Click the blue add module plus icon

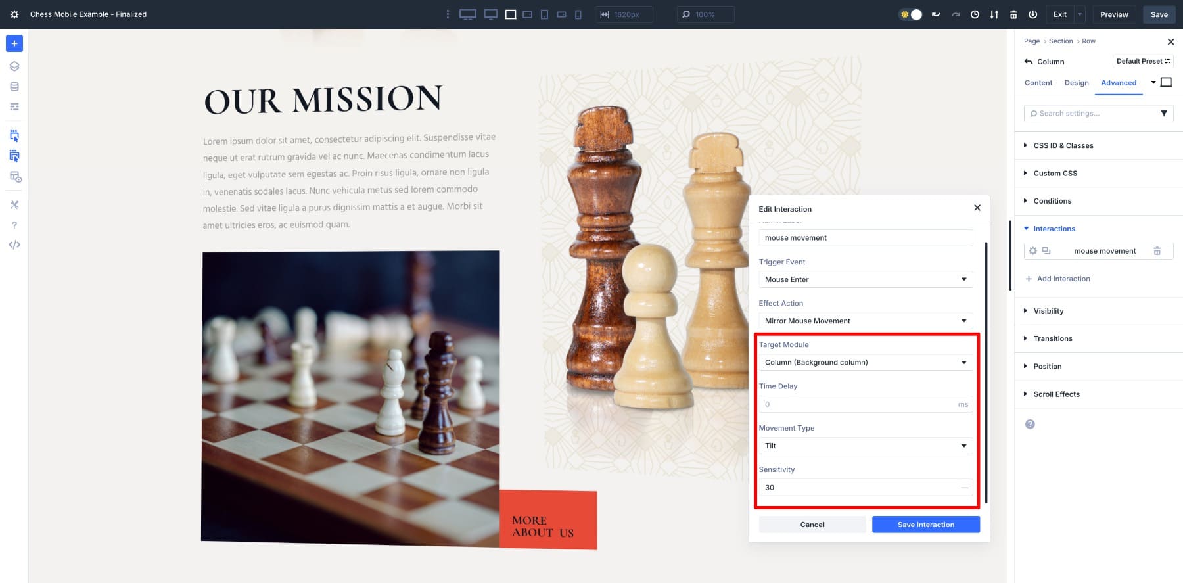tap(14, 43)
